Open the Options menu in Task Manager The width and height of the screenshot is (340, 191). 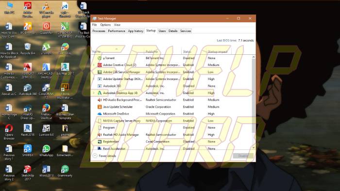tap(105, 25)
